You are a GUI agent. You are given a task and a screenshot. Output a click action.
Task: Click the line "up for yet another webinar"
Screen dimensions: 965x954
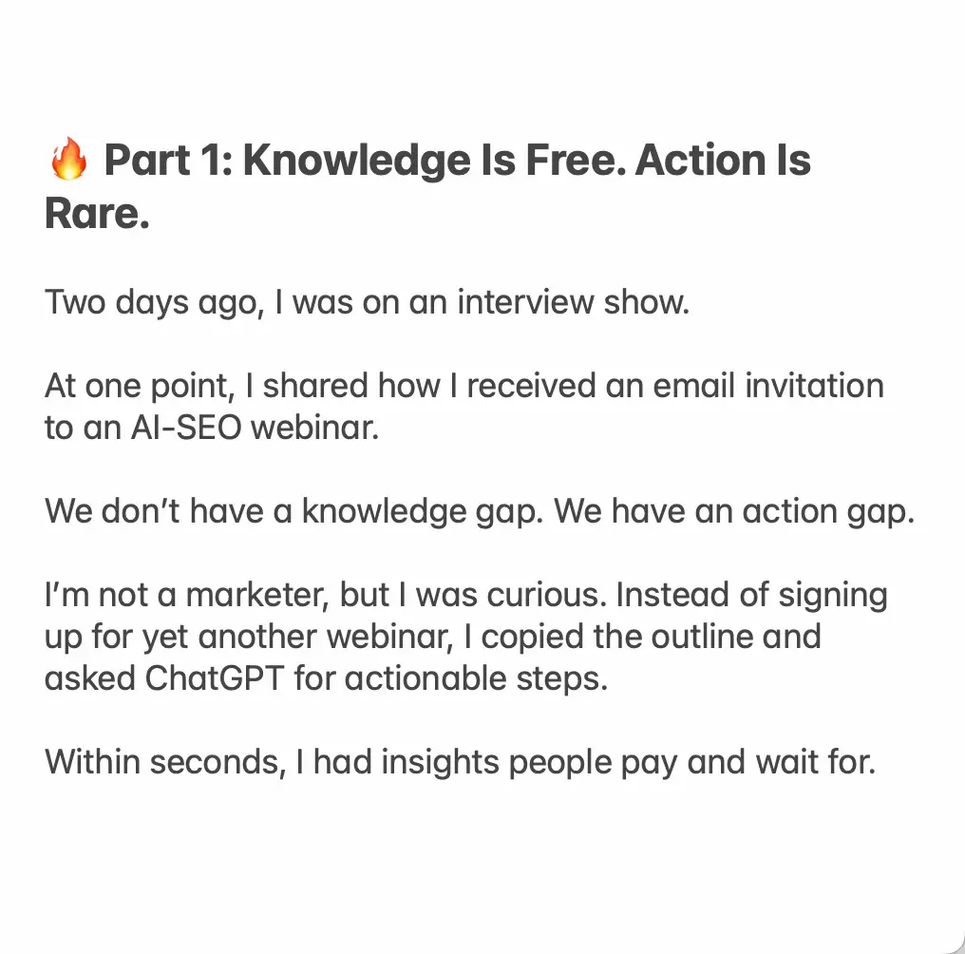click(x=249, y=637)
